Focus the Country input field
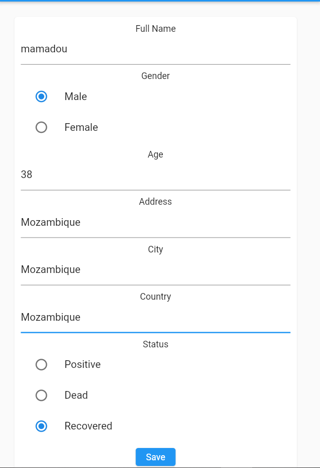 (x=155, y=317)
